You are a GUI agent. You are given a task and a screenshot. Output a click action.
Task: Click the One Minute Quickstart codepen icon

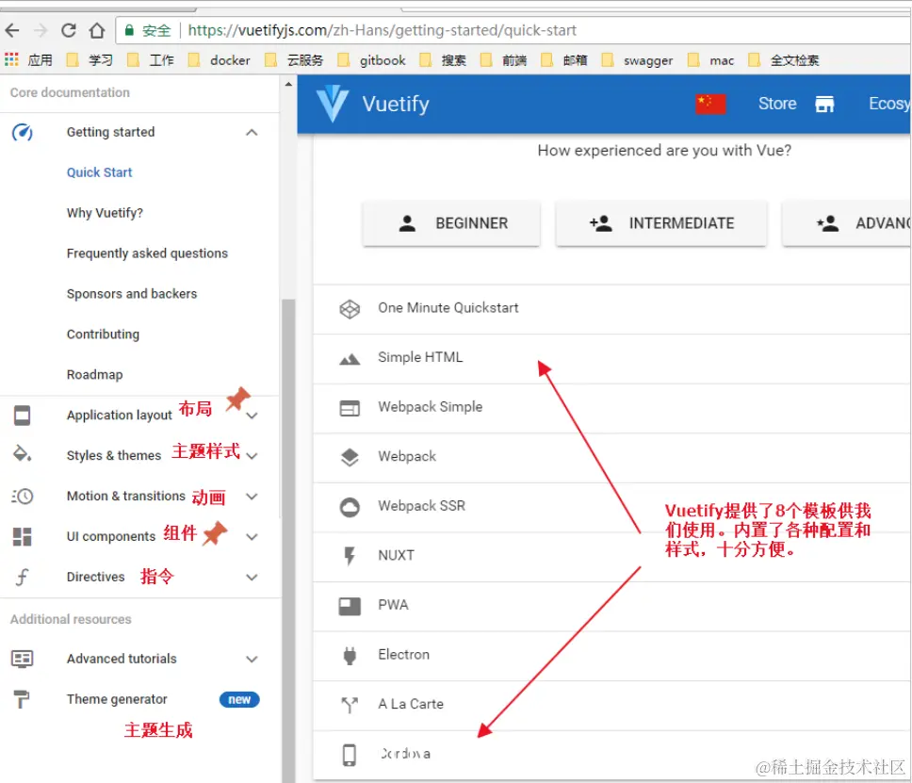pyautogui.click(x=350, y=309)
